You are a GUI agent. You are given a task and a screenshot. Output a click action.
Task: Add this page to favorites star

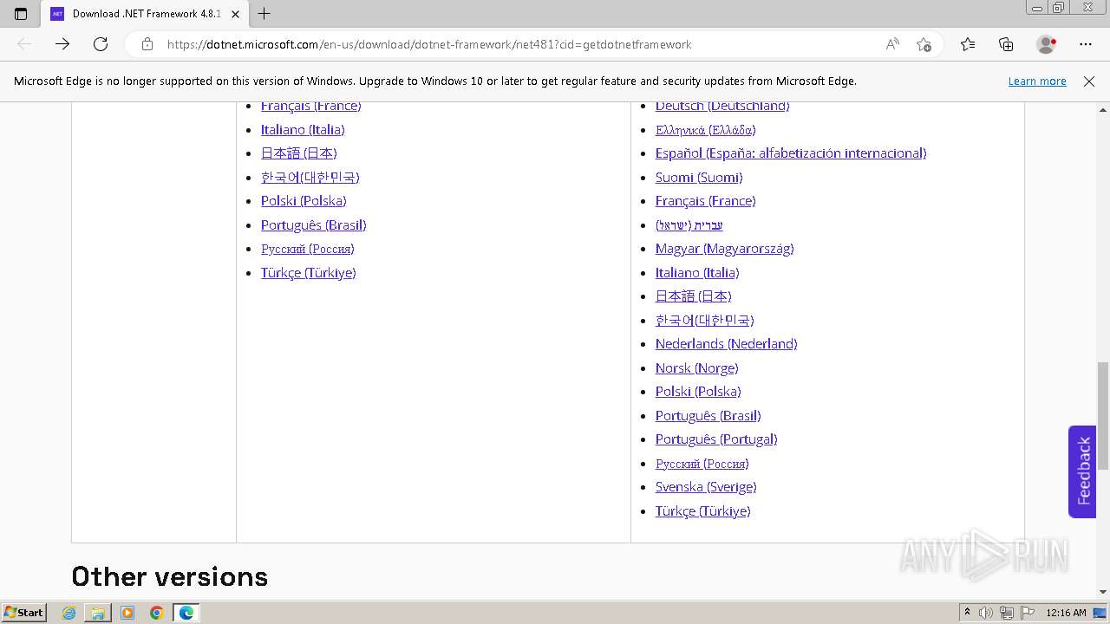click(924, 44)
